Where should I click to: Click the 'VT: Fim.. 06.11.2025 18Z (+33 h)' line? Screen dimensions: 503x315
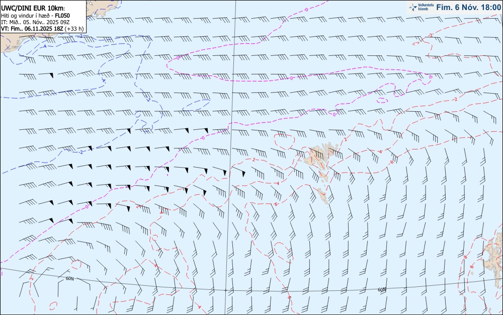coord(42,29)
